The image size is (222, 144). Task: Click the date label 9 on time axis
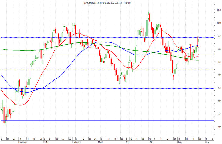tap(213, 139)
